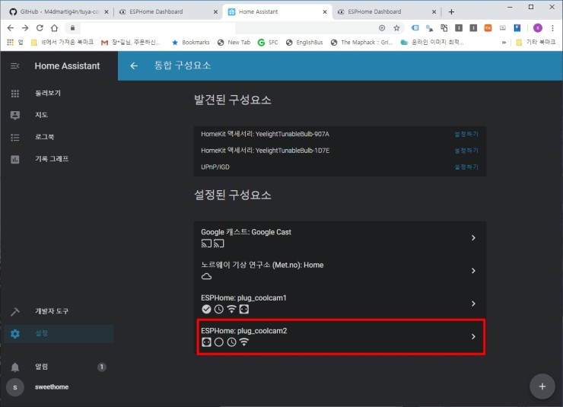Click plug_coolcam2 circle status icon

[218, 342]
